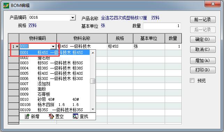Click the 物料编码 column header
Image resolution: width=224 pixels, height=132 pixels.
point(38,38)
